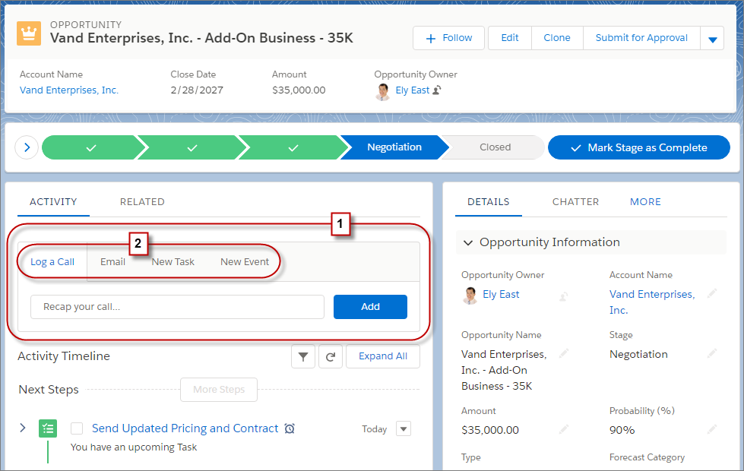The width and height of the screenshot is (744, 471).
Task: Switch to the Related tab
Action: 142,202
